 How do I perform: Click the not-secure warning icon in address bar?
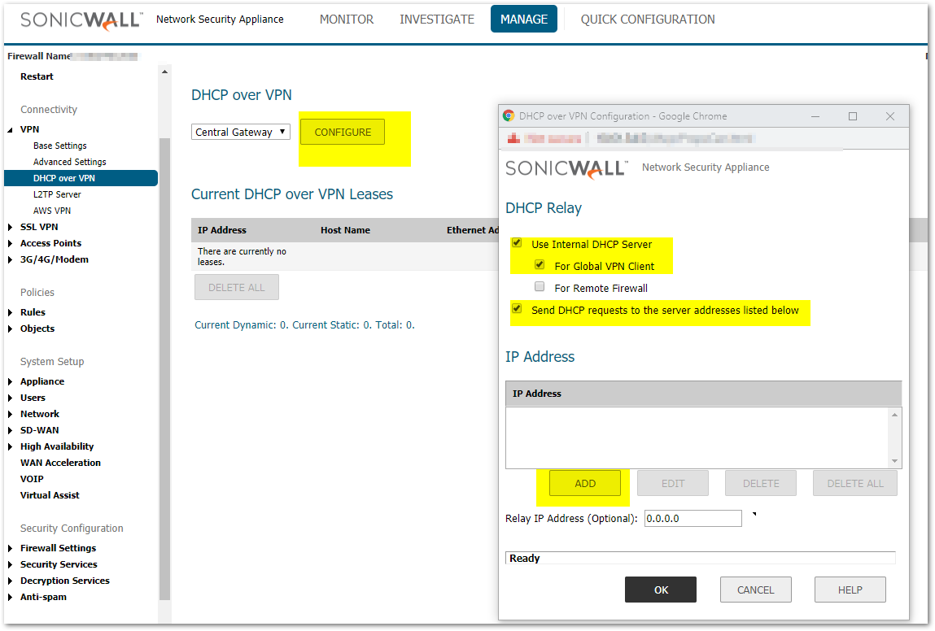pos(513,138)
